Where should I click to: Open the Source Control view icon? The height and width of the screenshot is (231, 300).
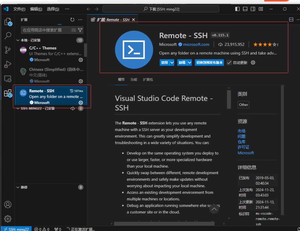pyautogui.click(x=8, y=50)
